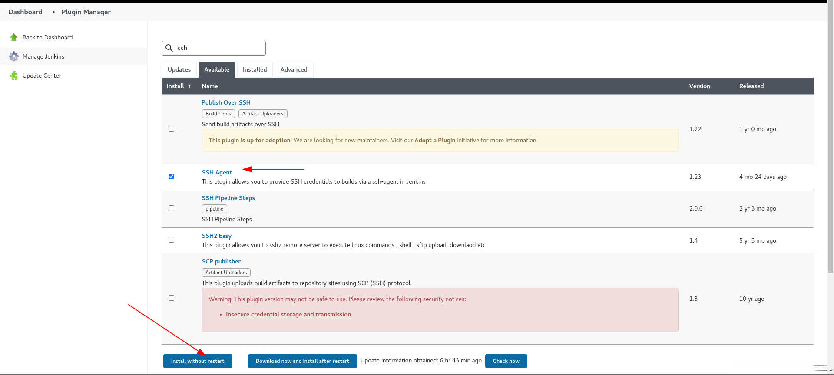The image size is (834, 375).
Task: Select the SSH2 Easy plugin checkbox
Action: [x=171, y=240]
